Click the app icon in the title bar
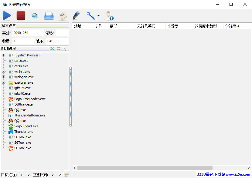The image size is (252, 178). tap(5, 4)
